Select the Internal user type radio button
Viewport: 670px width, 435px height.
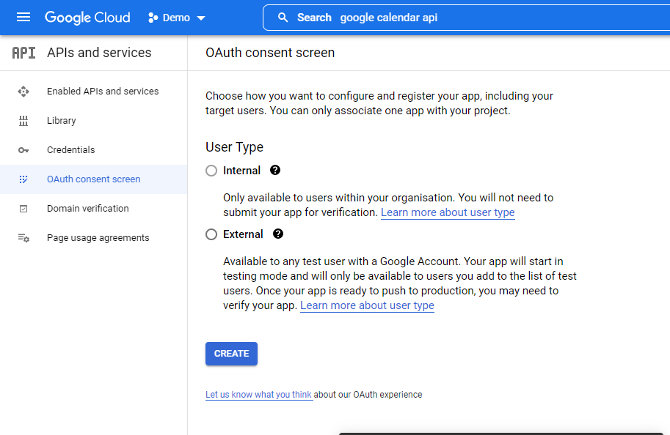click(211, 171)
